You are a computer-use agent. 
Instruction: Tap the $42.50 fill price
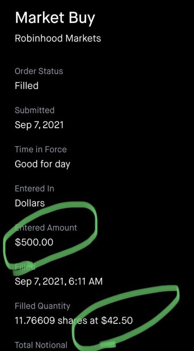pos(117,321)
